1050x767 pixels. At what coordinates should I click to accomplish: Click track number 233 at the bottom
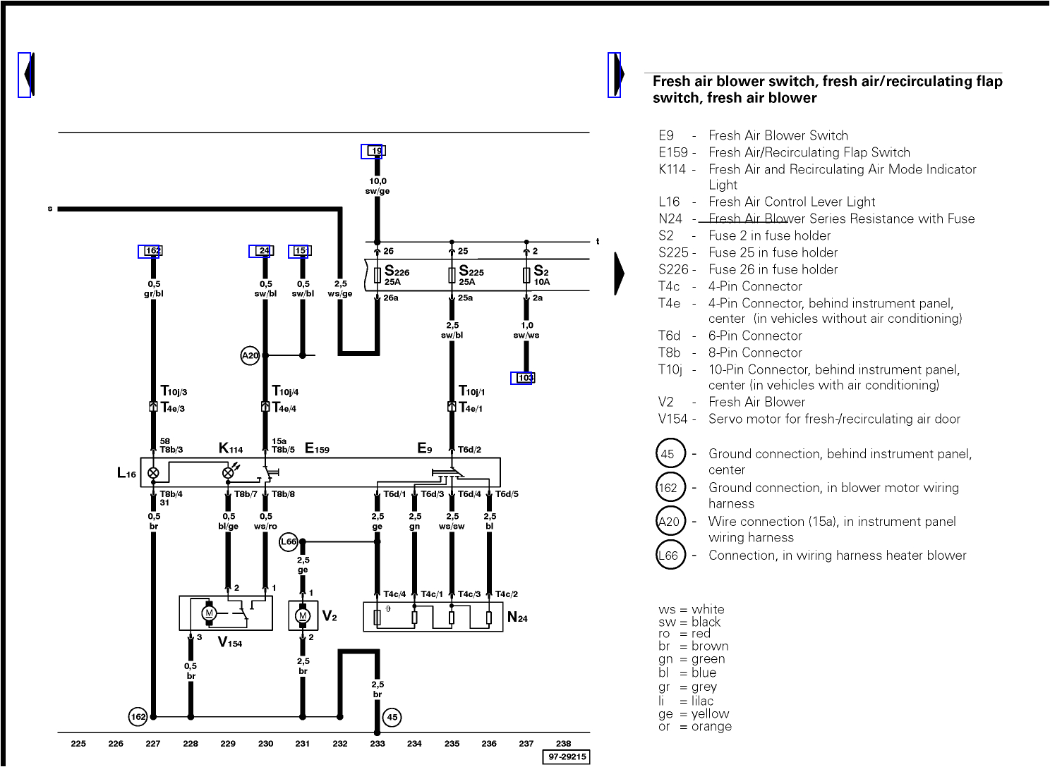click(378, 743)
